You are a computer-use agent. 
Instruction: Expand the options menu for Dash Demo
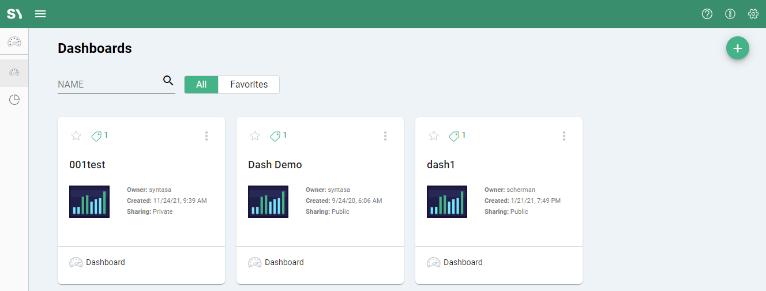(385, 136)
